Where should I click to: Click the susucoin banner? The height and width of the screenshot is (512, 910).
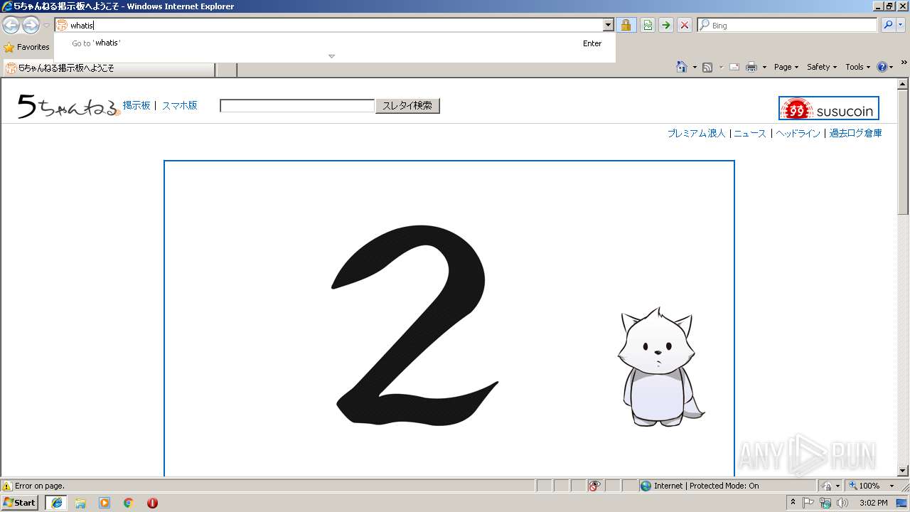(829, 108)
